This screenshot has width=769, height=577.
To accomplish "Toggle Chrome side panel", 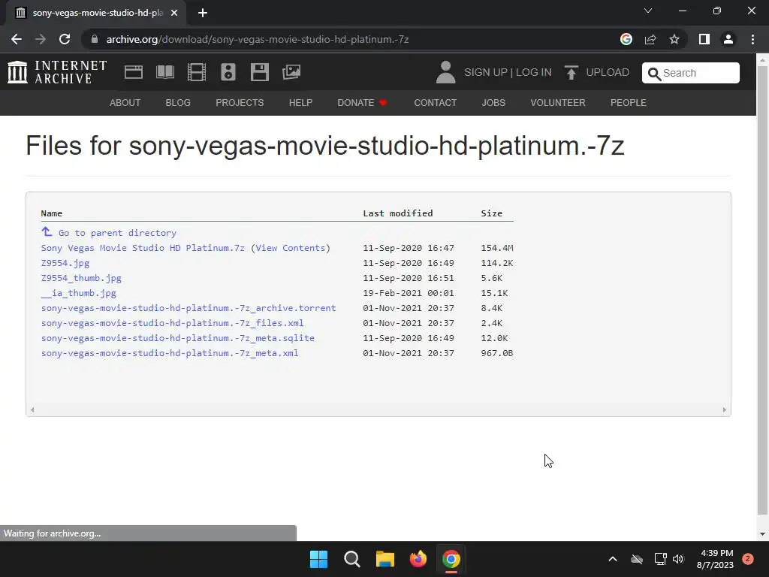I will click(x=704, y=39).
